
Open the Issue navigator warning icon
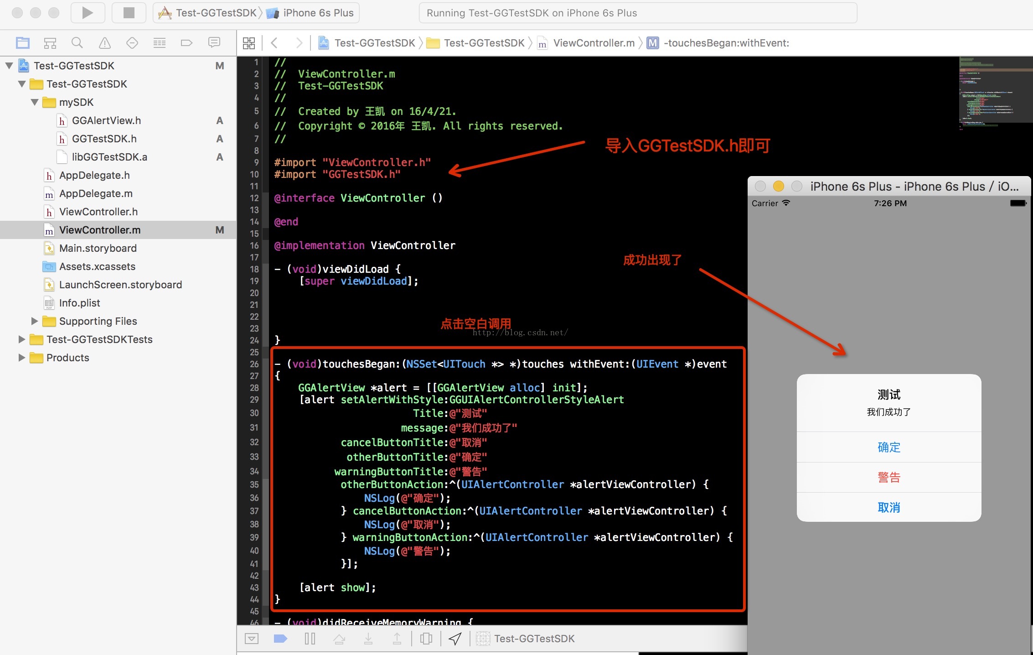(x=105, y=43)
